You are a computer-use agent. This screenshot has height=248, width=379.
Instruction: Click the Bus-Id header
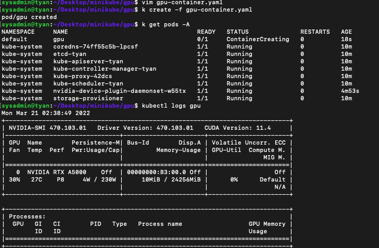point(138,142)
